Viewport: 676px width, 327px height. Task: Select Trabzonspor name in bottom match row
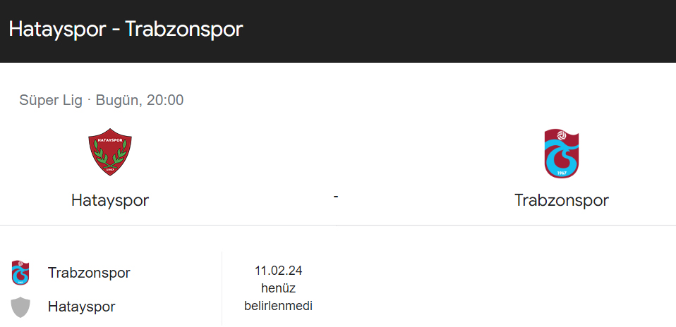coord(89,273)
